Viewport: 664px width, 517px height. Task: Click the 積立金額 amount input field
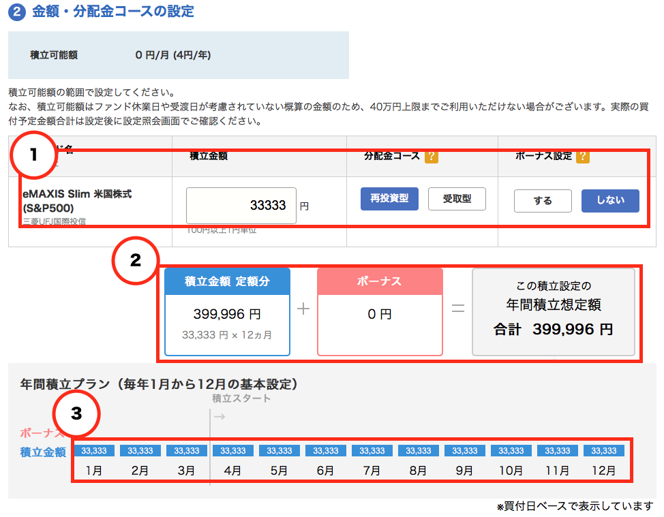click(x=241, y=205)
